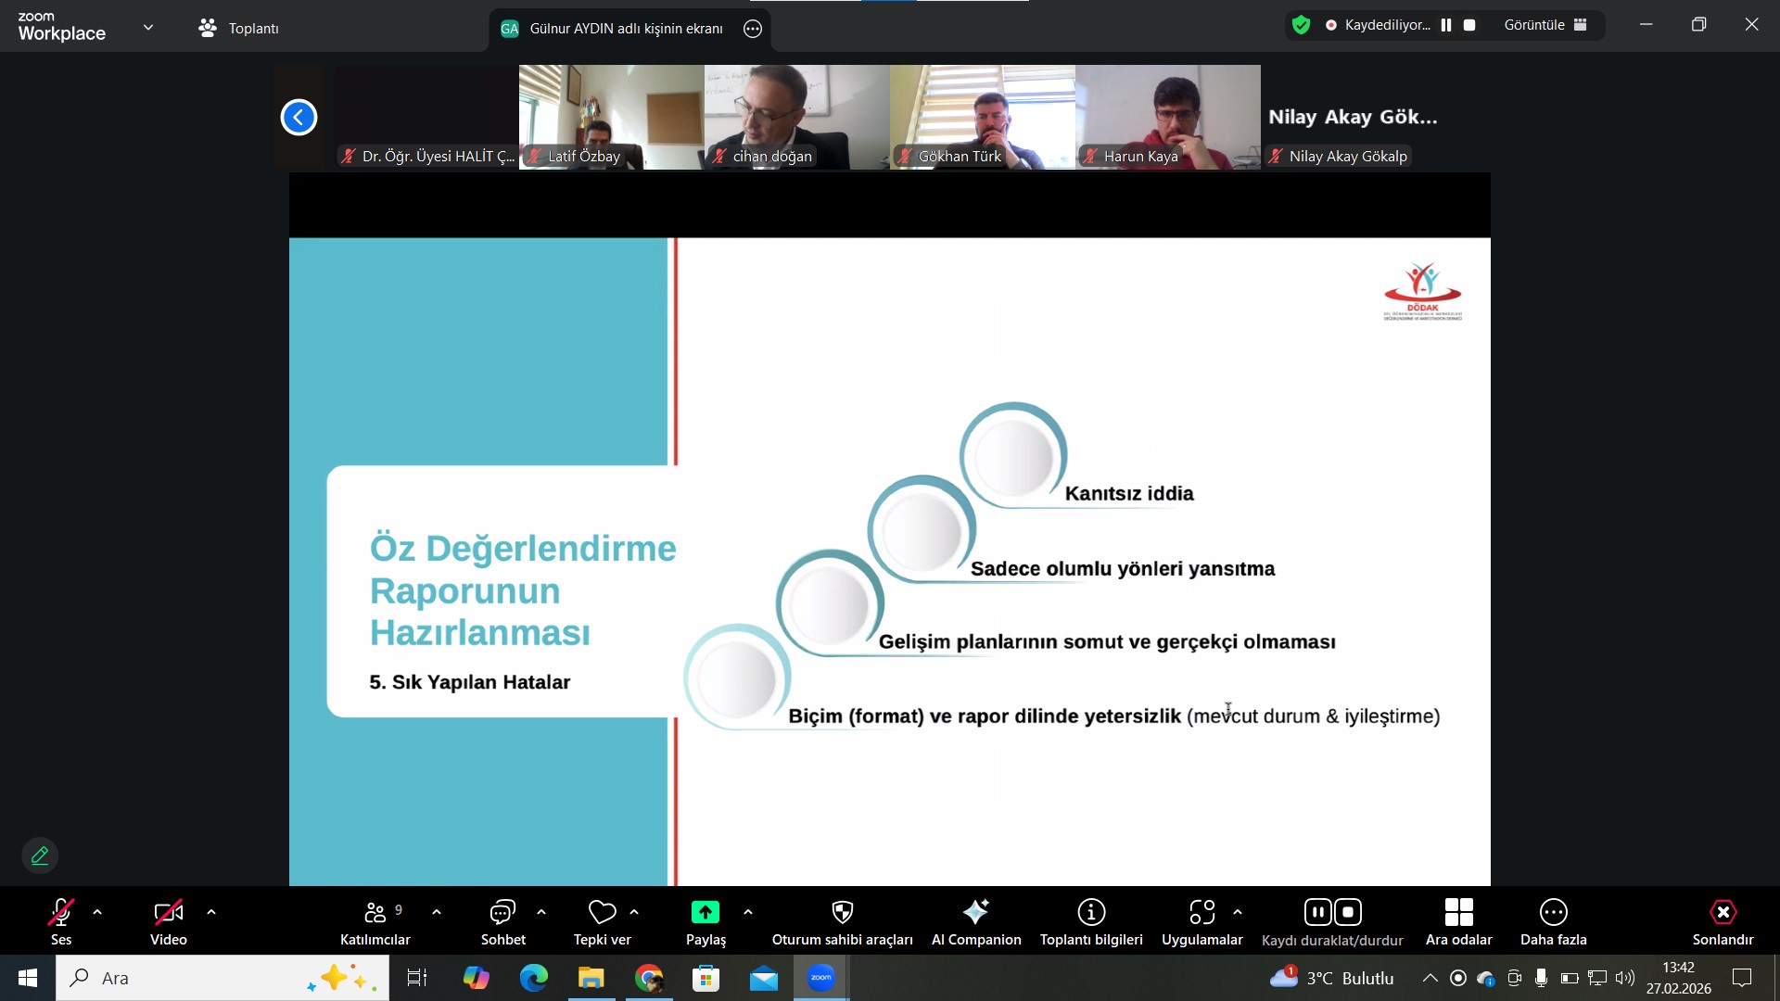This screenshot has height=1001, width=1780.
Task: Open Oturum sahibi araçları shield icon
Action: pyautogui.click(x=842, y=913)
